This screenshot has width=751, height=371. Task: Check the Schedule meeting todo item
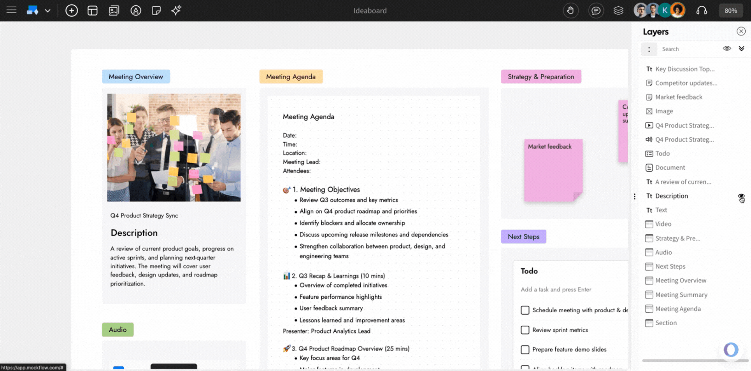(525, 310)
